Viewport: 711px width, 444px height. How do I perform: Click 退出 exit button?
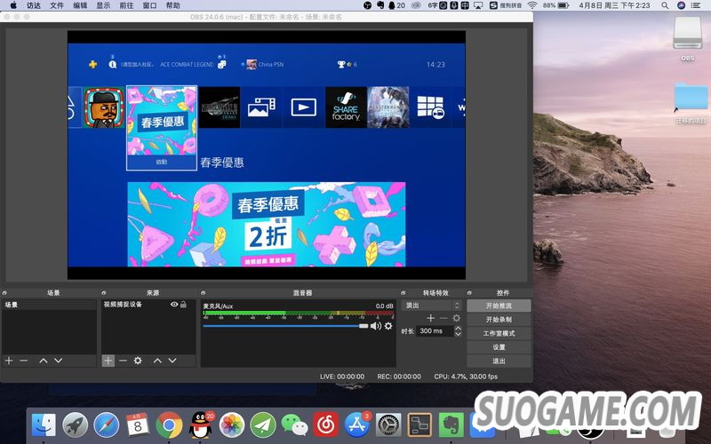(499, 361)
